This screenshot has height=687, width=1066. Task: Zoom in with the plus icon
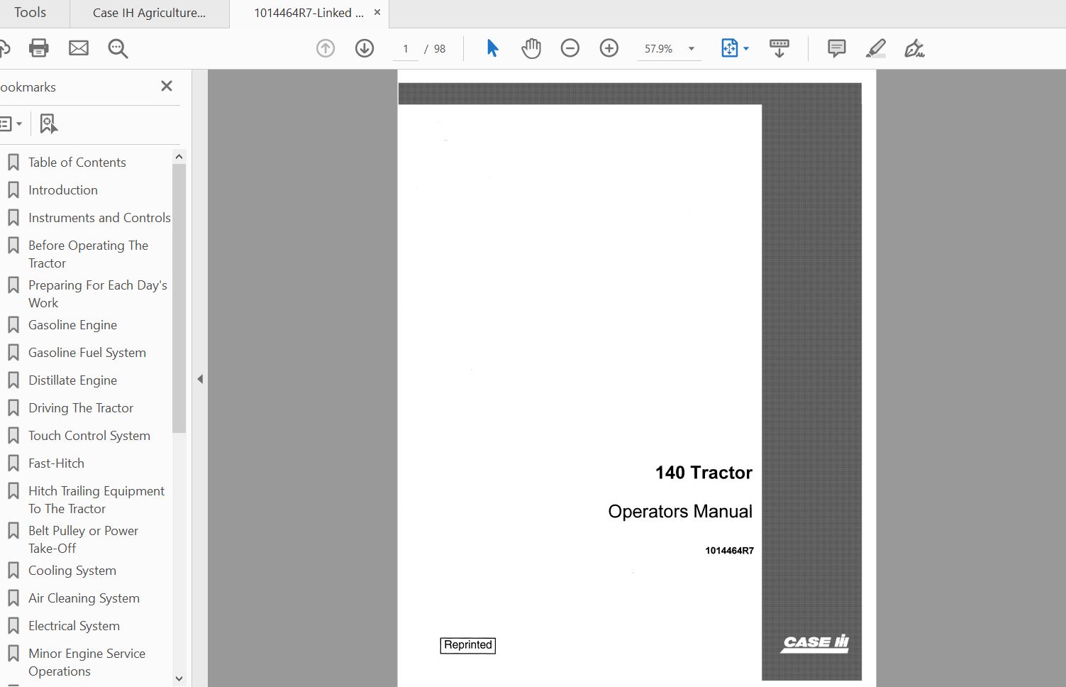point(609,48)
